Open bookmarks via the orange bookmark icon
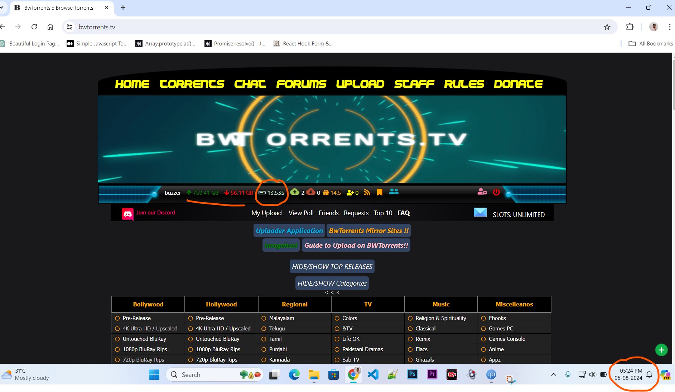 [380, 193]
